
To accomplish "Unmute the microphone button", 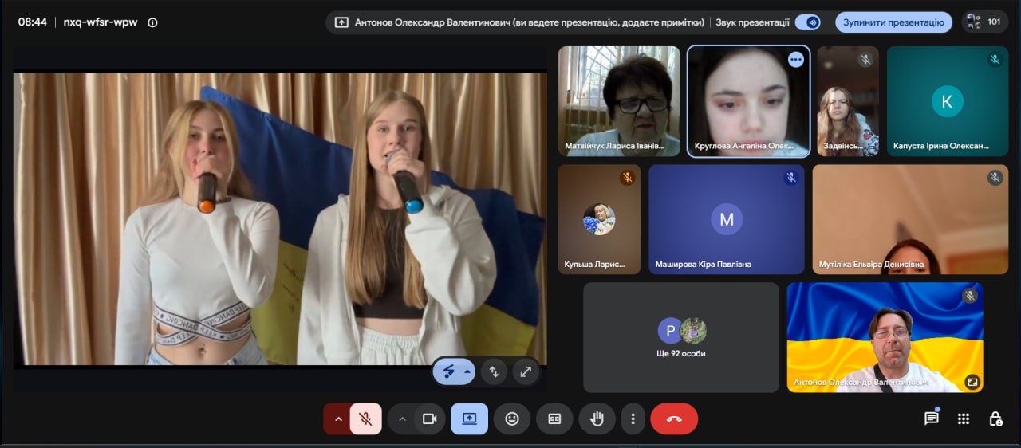I will 366,419.
